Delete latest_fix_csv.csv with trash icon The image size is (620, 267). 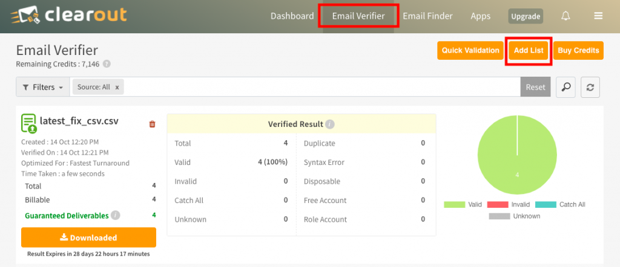152,124
